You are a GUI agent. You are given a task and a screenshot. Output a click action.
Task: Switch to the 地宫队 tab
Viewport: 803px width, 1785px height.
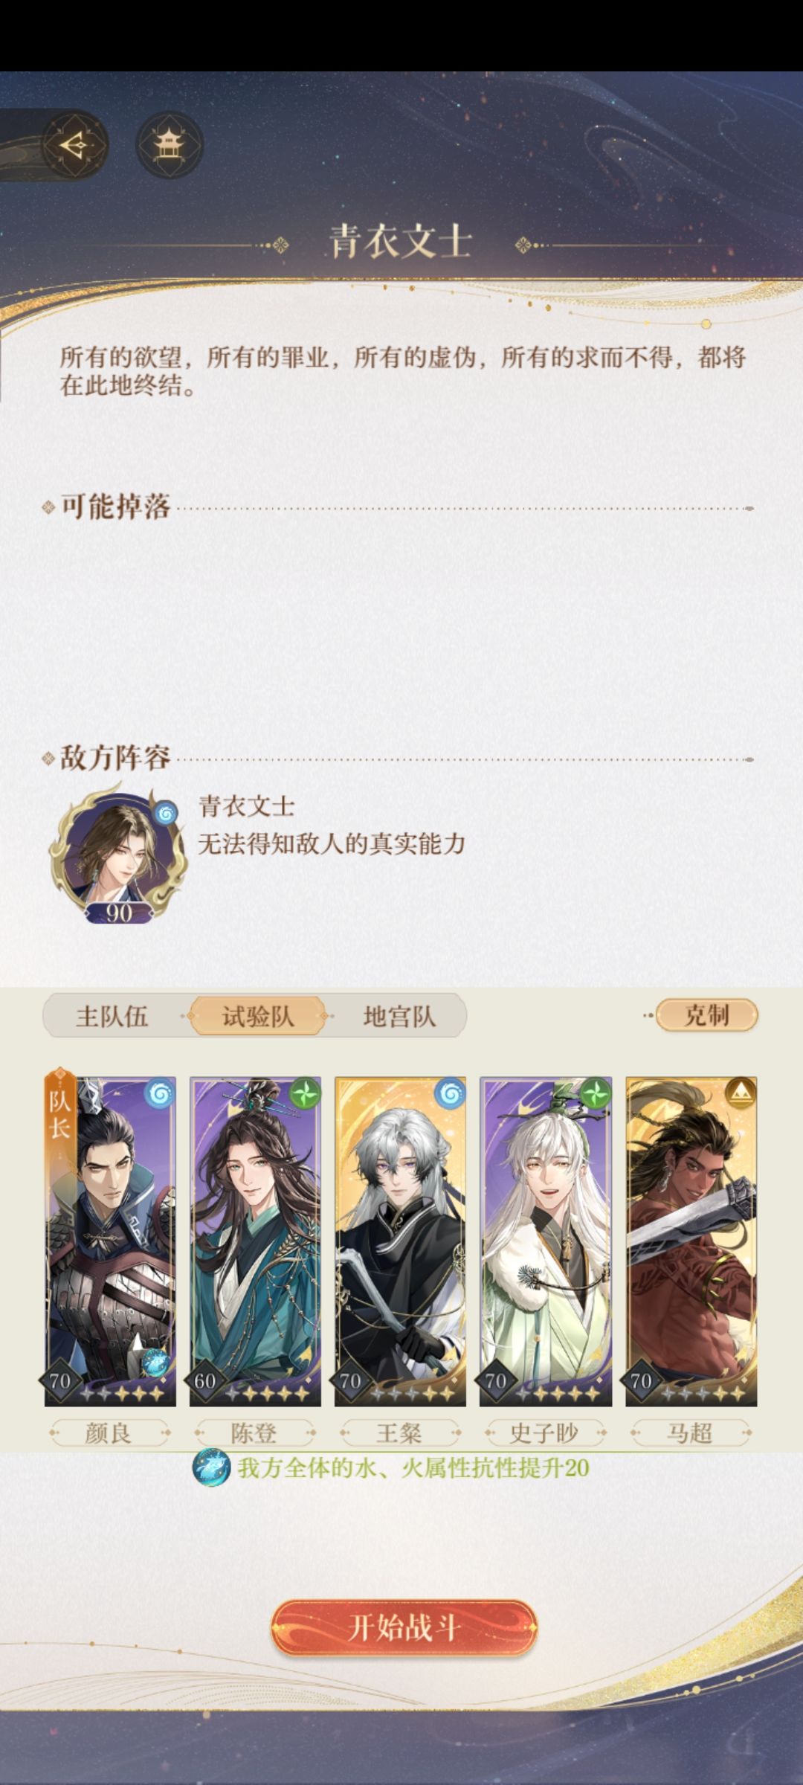coord(399,1016)
